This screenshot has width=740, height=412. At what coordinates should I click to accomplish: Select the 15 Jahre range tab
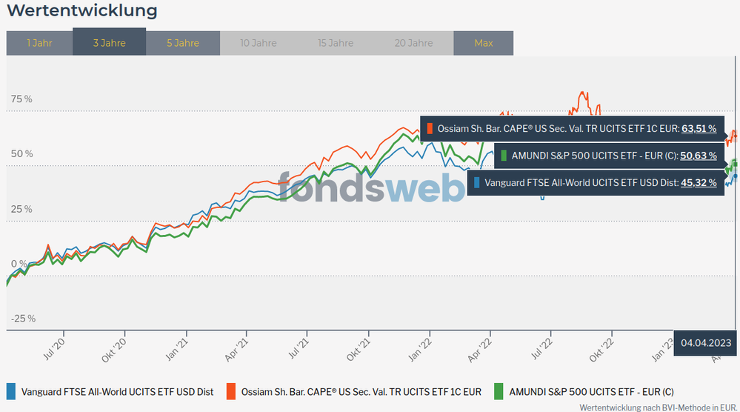click(x=336, y=43)
